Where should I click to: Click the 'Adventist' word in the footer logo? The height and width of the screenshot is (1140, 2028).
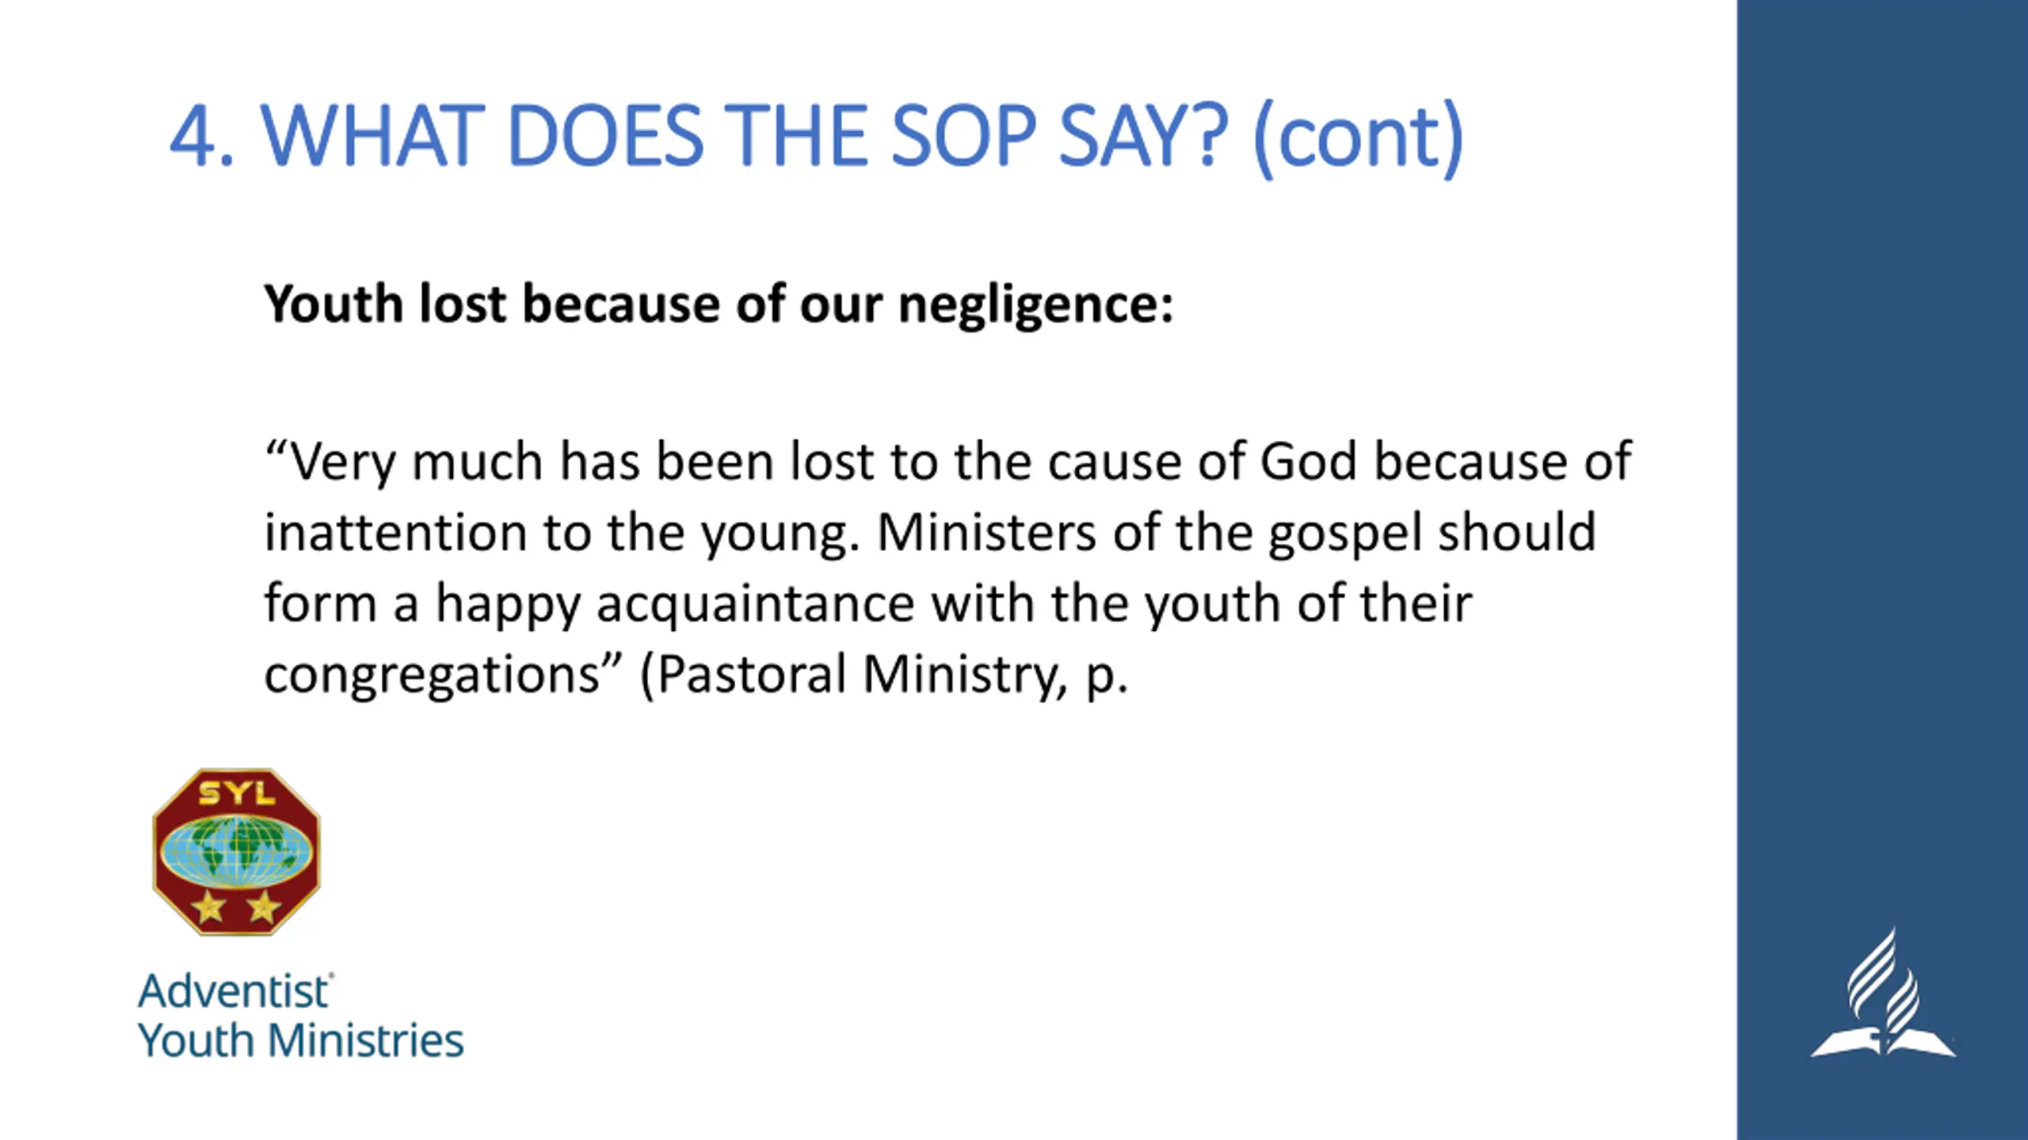click(x=233, y=991)
